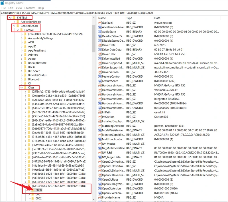
Task: Click the DriverVersion value icon
Action: click(100, 72)
